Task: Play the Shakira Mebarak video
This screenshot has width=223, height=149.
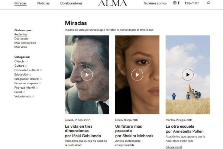Action: (x=137, y=75)
